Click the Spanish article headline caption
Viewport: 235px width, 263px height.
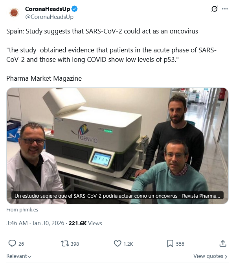click(x=117, y=196)
